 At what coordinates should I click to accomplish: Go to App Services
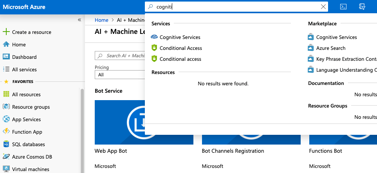[26, 119]
